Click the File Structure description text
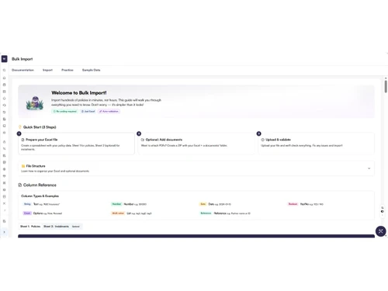The width and height of the screenshot is (388, 291). 55,171
